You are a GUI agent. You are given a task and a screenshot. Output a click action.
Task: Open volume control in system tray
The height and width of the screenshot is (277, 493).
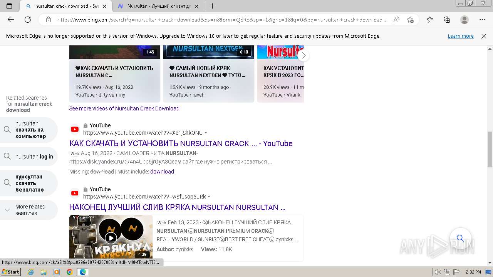click(x=438, y=272)
